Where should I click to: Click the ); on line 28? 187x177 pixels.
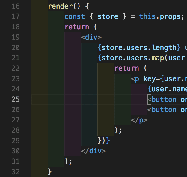click(118, 130)
